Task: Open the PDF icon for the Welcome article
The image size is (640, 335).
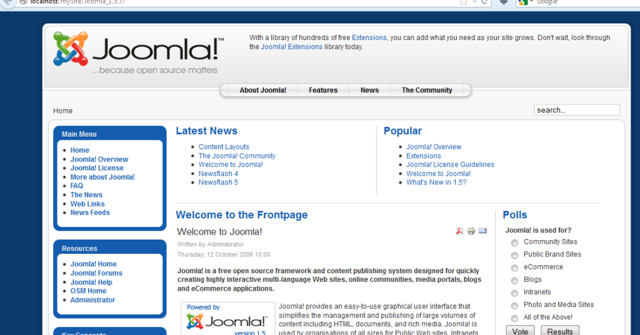Action: click(x=459, y=231)
